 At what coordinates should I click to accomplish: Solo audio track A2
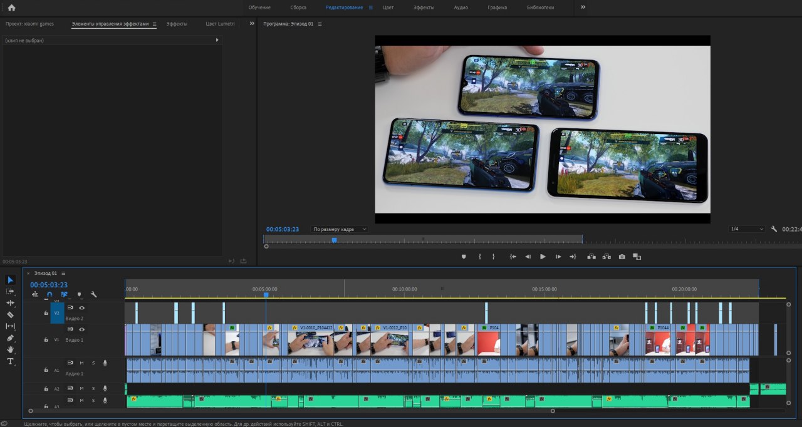click(x=93, y=389)
